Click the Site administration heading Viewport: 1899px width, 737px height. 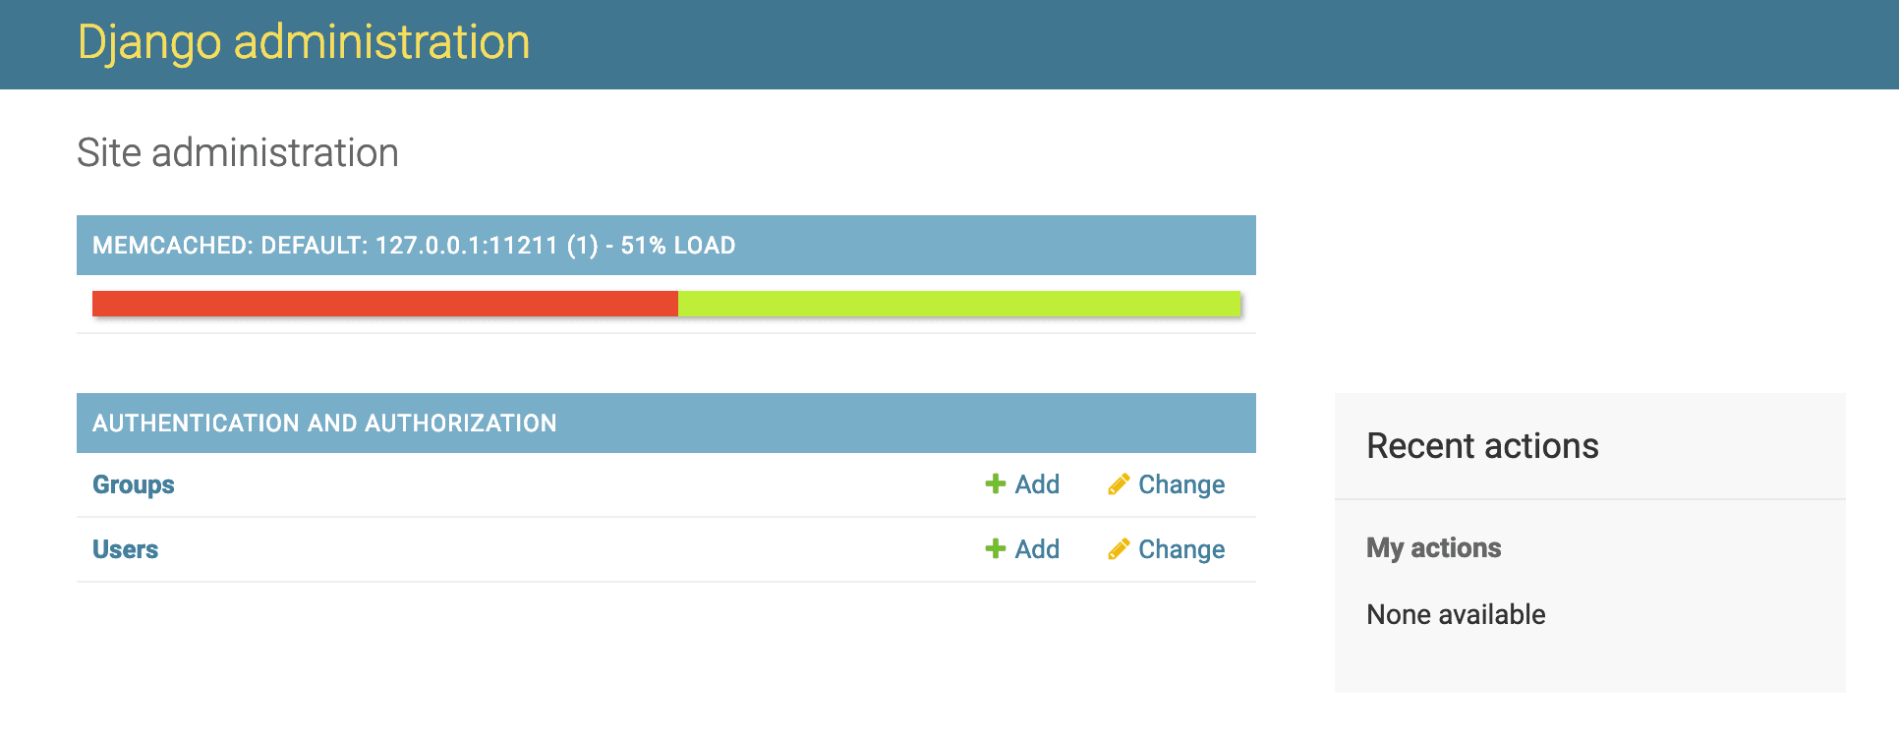pos(238,152)
